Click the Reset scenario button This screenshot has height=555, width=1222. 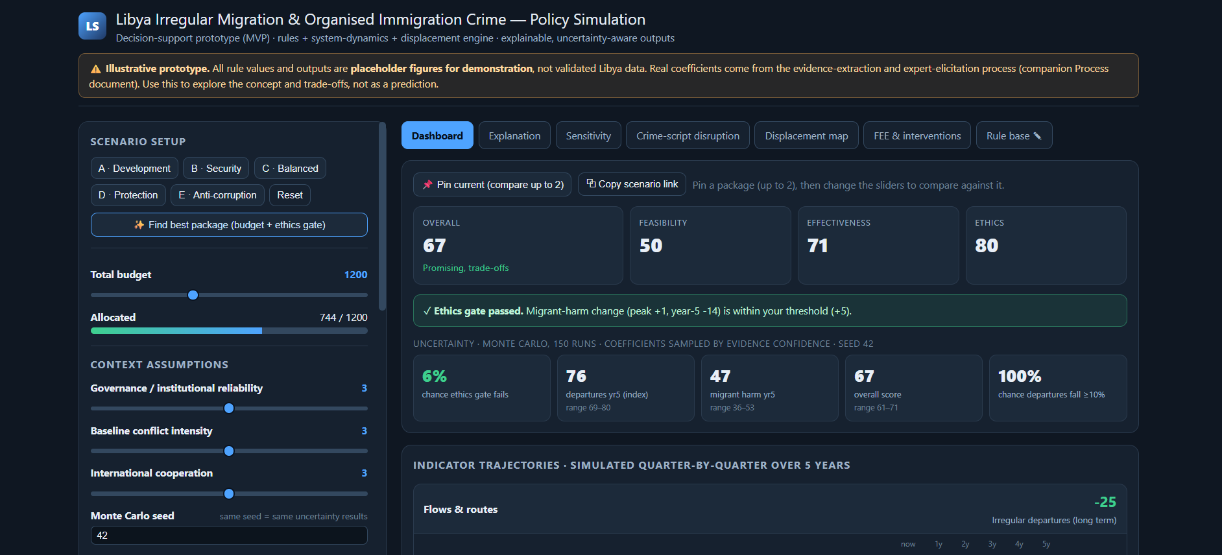tap(290, 195)
